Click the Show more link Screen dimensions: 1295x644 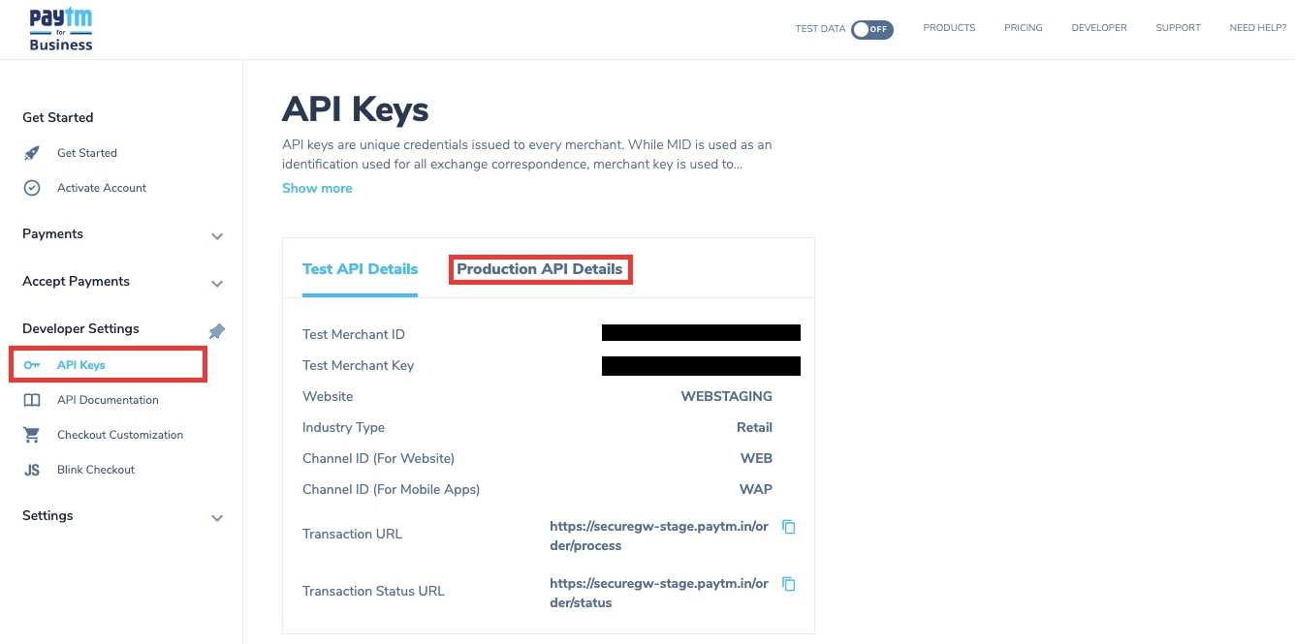point(317,188)
